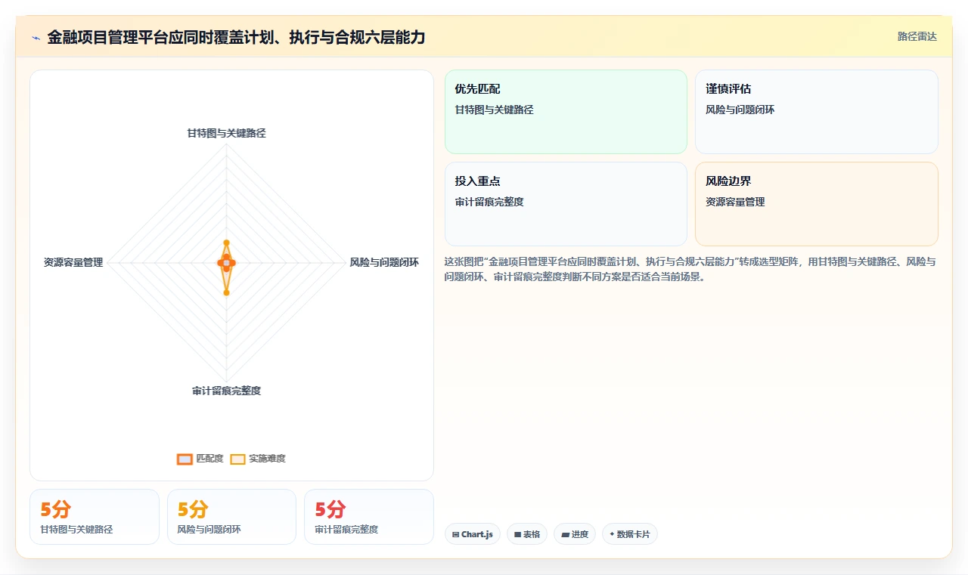Click the page title 金融项目管理平台 heading
Screen dimensions: 968x575
pyautogui.click(x=236, y=37)
